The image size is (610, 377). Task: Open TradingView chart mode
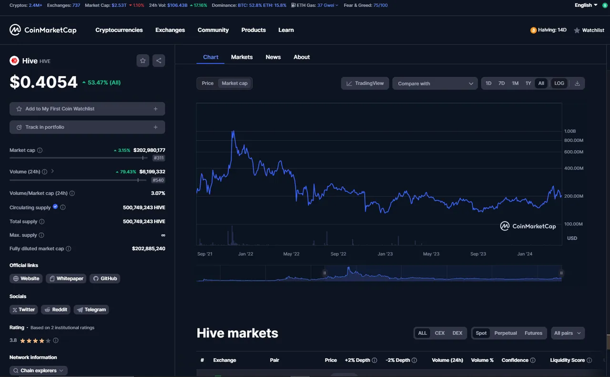[365, 84]
